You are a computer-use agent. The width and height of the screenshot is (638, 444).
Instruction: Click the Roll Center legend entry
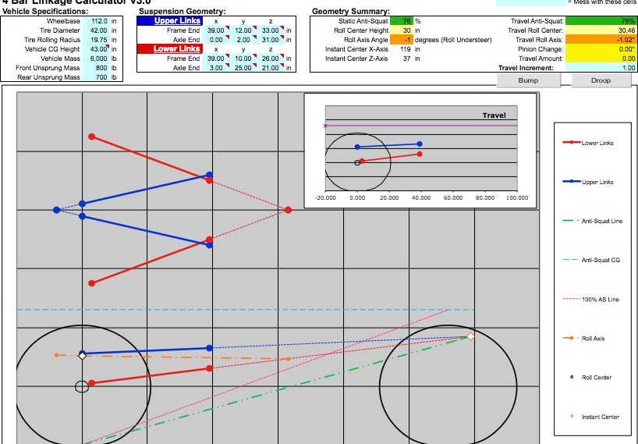pyautogui.click(x=597, y=378)
